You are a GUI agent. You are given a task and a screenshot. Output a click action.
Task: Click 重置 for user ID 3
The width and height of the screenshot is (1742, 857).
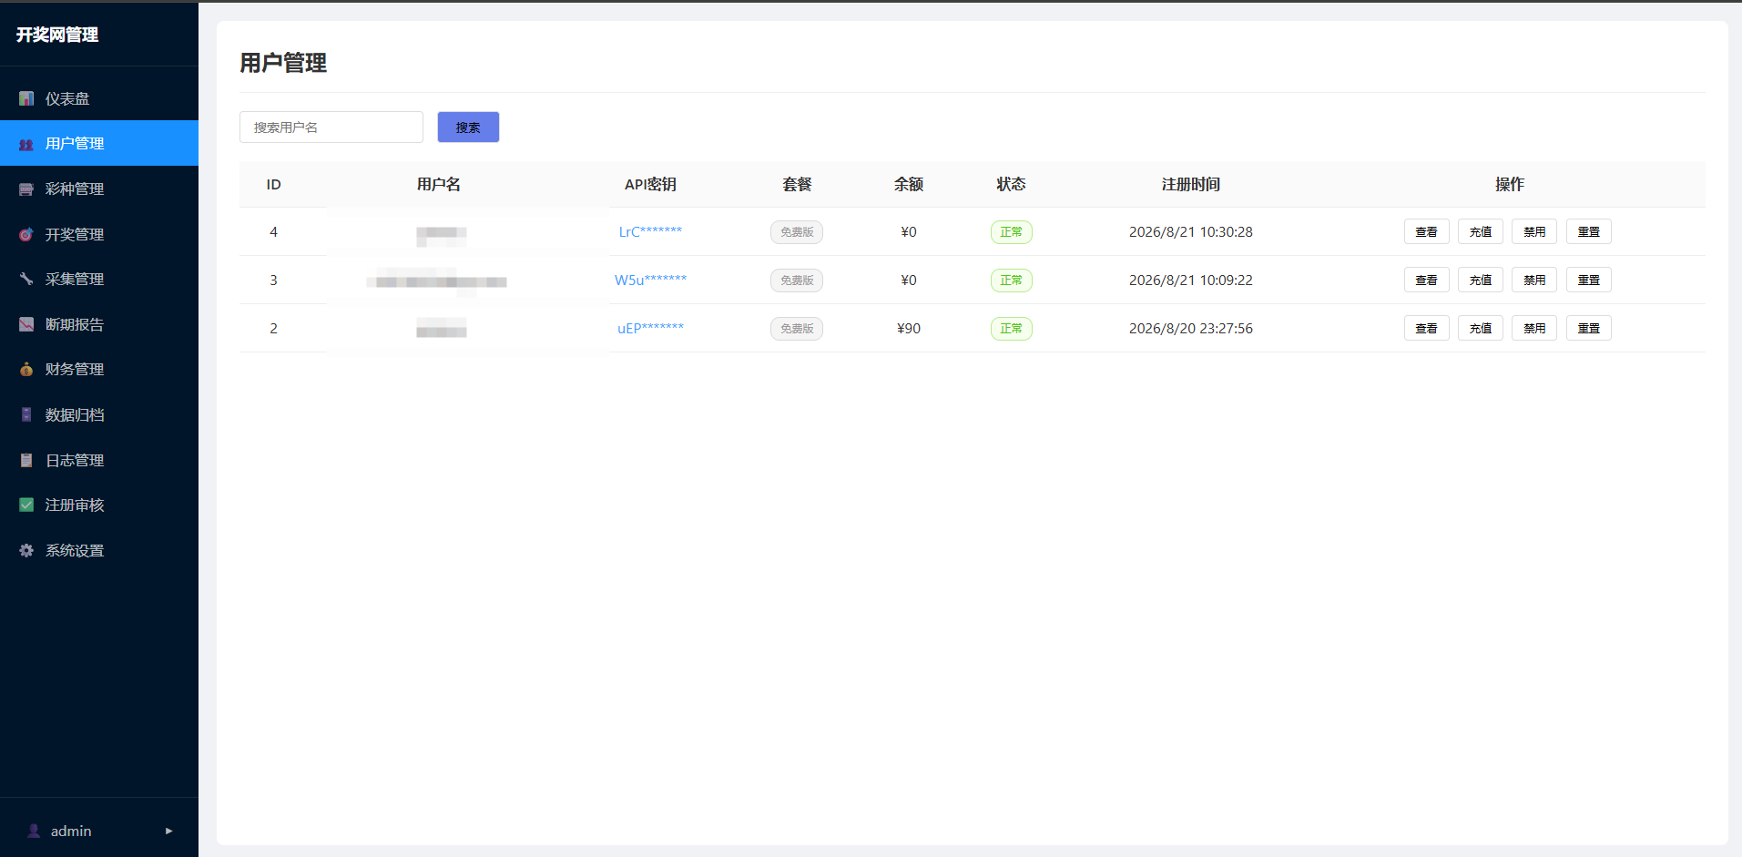click(x=1589, y=280)
